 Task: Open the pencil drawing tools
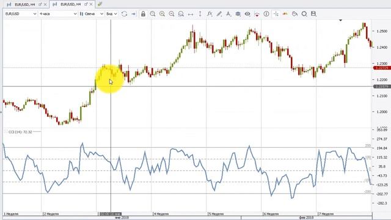point(219,14)
